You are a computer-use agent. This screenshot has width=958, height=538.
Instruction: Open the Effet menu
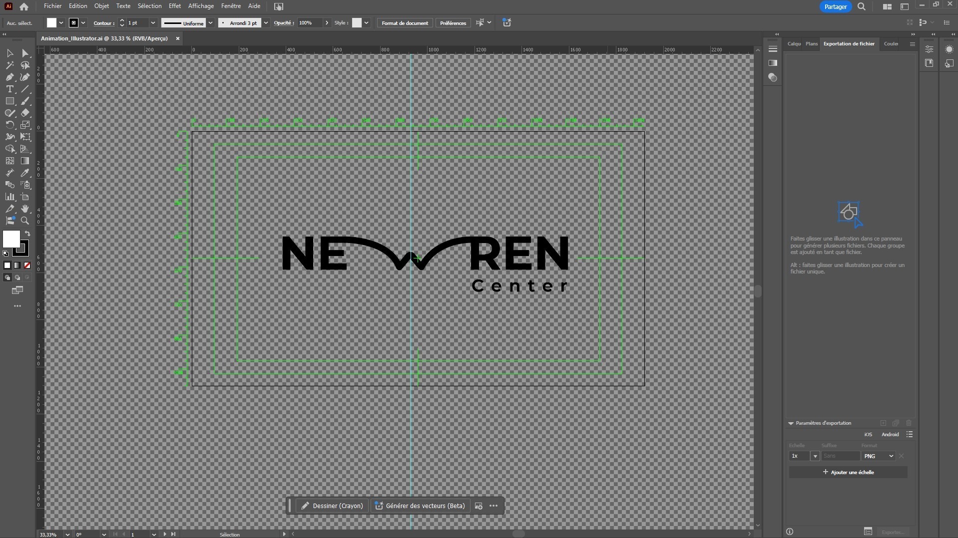click(174, 6)
